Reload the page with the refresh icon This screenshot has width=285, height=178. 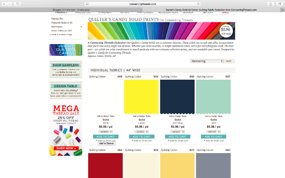click(198, 4)
